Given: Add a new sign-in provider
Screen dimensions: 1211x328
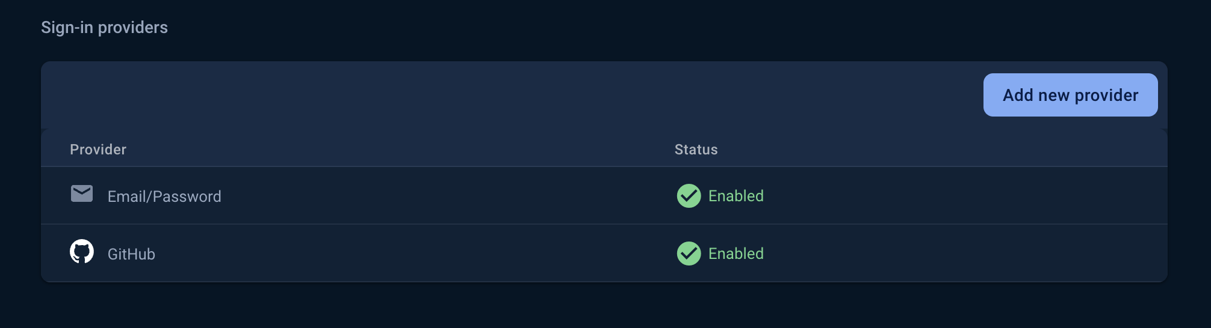Looking at the screenshot, I should [1070, 95].
